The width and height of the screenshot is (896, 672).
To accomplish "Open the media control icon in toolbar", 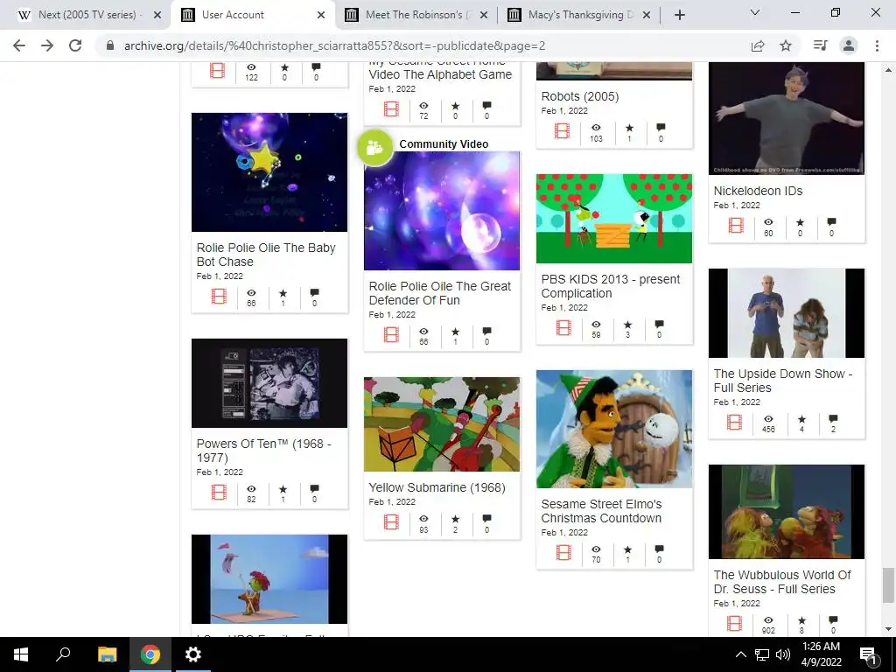I will pyautogui.click(x=821, y=45).
